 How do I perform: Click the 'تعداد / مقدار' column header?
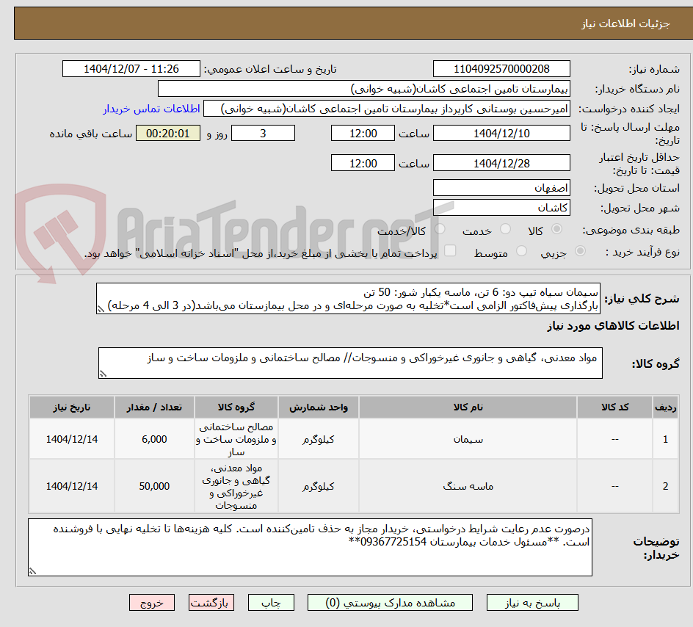pos(154,407)
